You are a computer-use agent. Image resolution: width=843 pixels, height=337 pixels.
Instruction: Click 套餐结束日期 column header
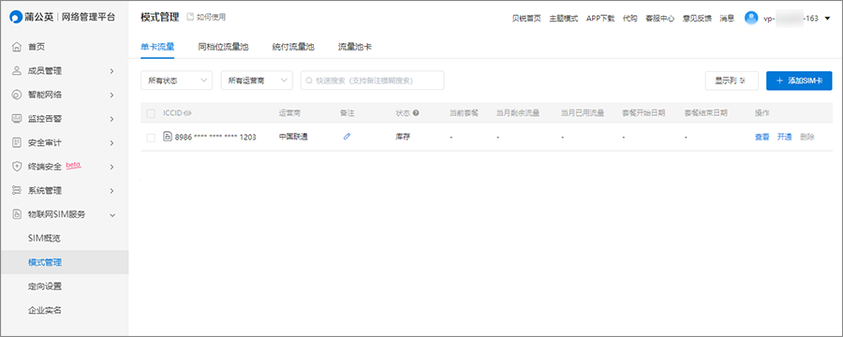[x=705, y=113]
